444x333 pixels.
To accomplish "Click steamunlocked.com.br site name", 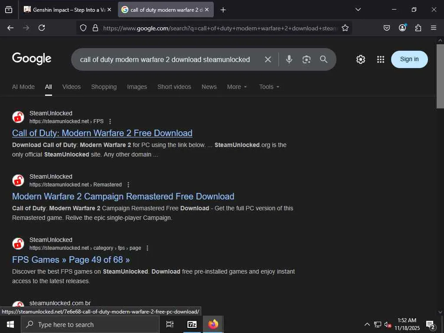I will [60, 303].
